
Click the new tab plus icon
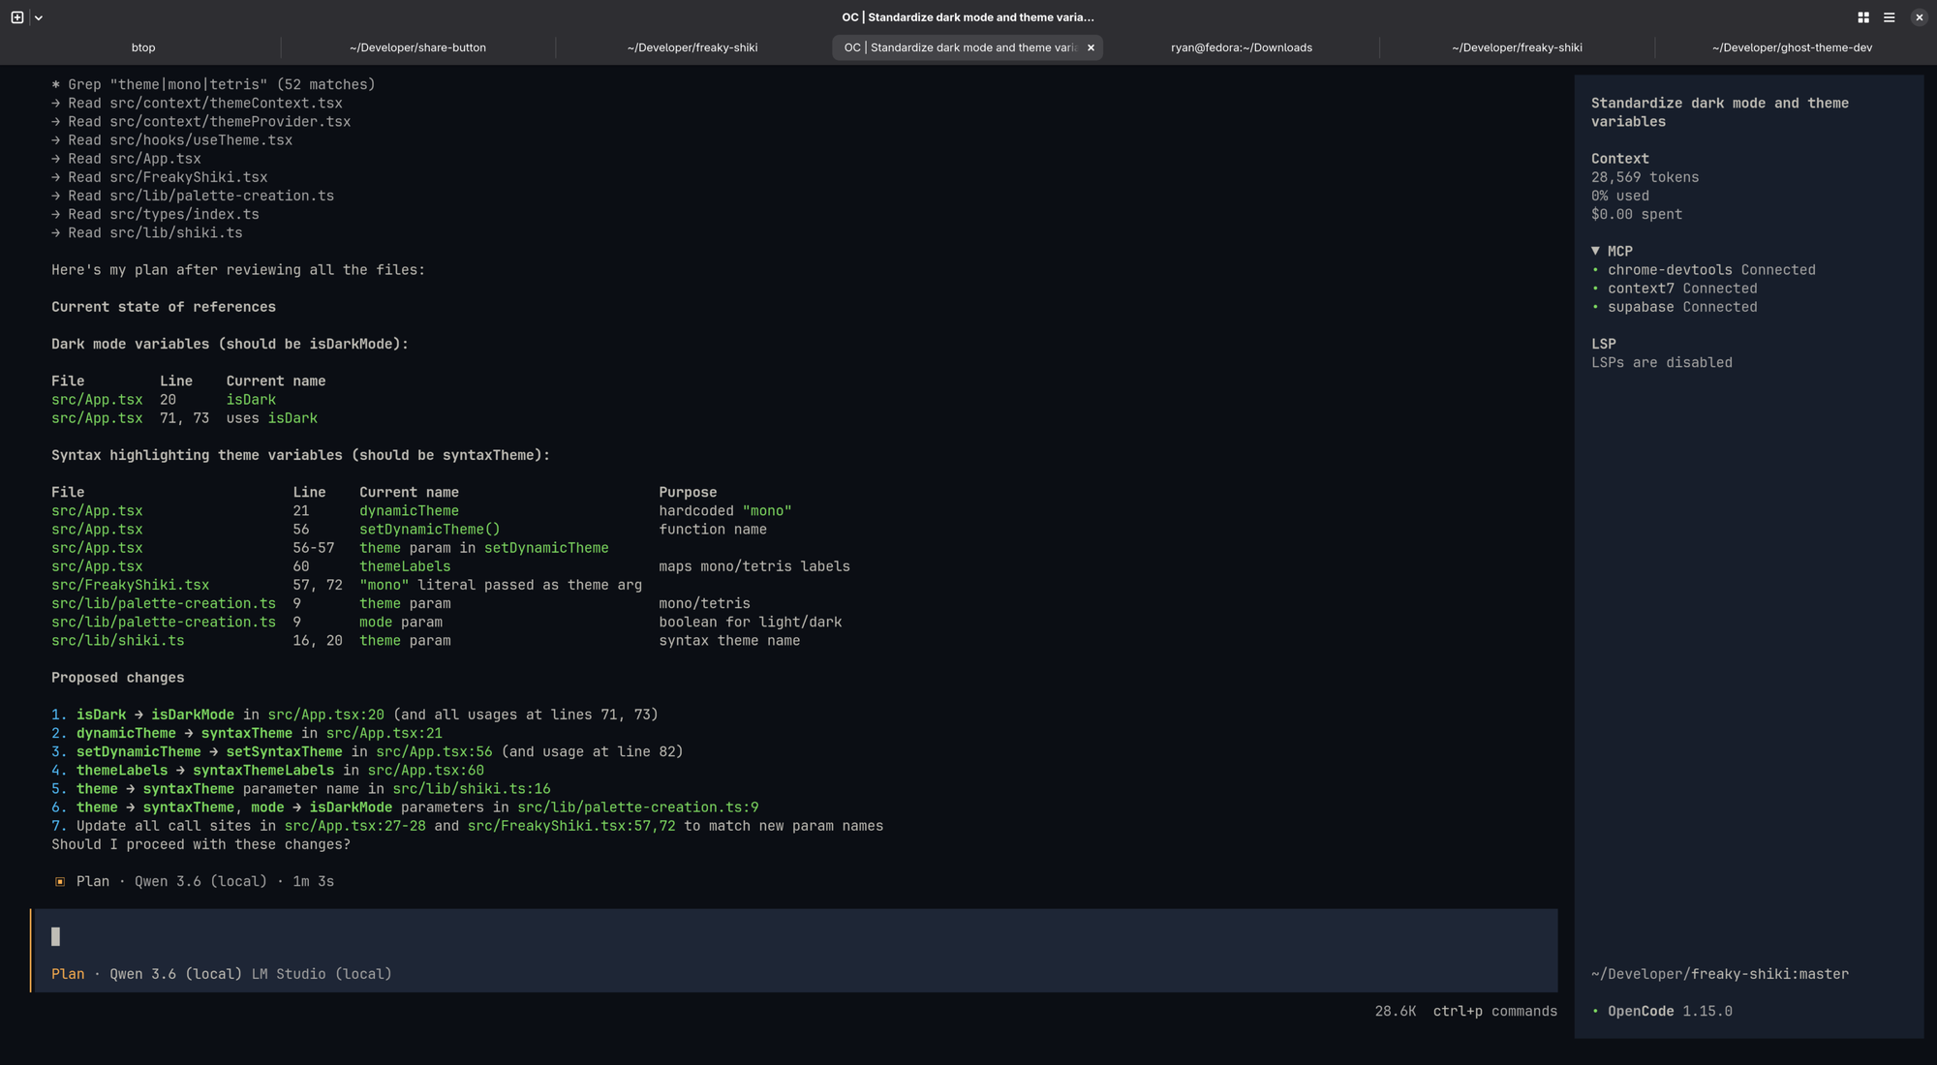[17, 17]
